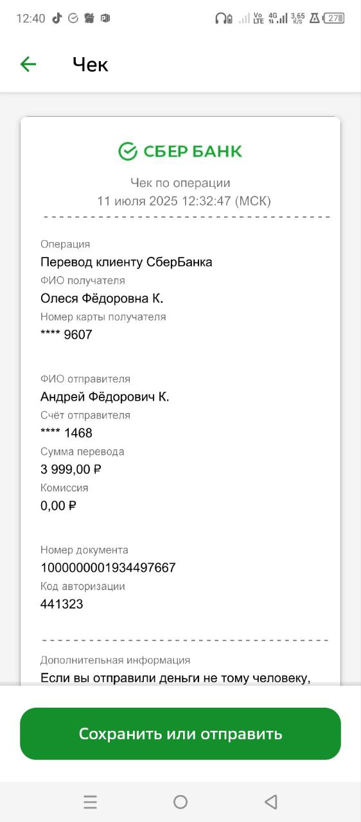The image size is (361, 822).
Task: Select the Чек page title
Action: (x=91, y=64)
